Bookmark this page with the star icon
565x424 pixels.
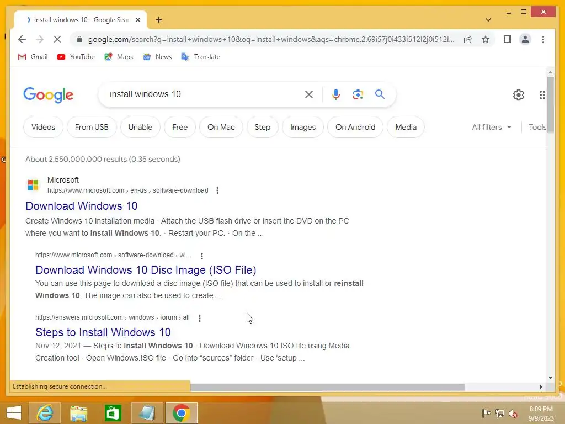pyautogui.click(x=486, y=39)
